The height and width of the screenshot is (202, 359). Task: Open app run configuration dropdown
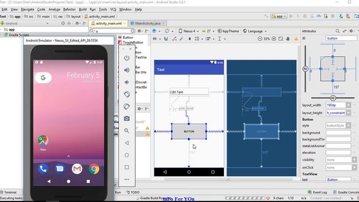pyautogui.click(x=279, y=16)
